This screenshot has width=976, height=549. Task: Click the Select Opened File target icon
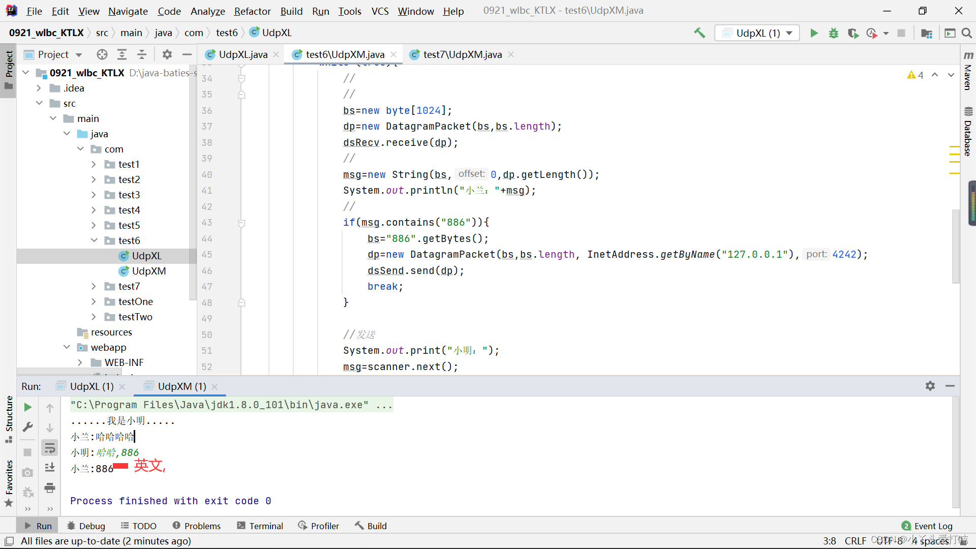point(102,54)
